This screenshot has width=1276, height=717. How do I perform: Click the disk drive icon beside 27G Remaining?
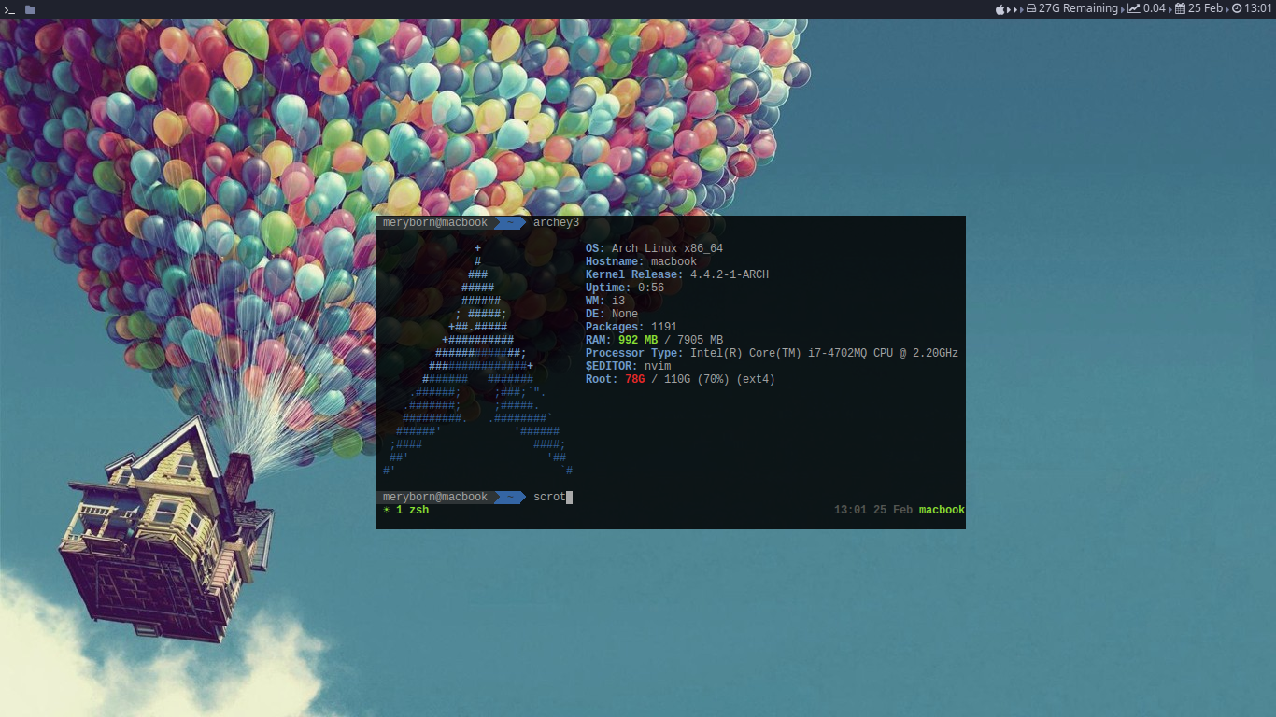coord(1031,8)
